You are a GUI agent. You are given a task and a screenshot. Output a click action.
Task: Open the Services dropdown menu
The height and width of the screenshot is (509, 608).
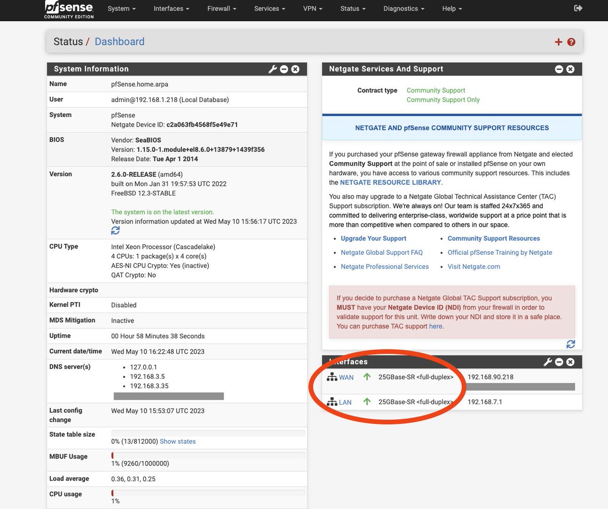click(270, 9)
